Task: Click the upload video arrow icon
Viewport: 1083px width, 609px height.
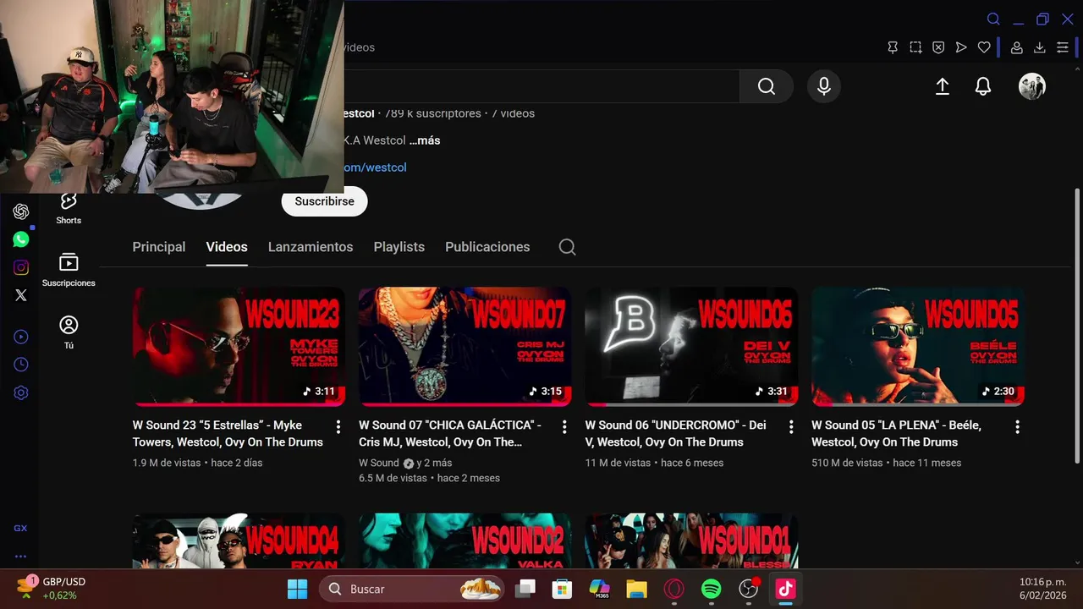Action: coord(943,86)
